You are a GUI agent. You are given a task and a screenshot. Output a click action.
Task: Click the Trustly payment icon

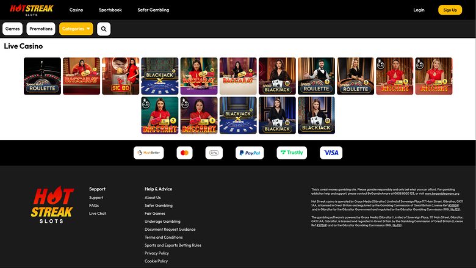292,153
